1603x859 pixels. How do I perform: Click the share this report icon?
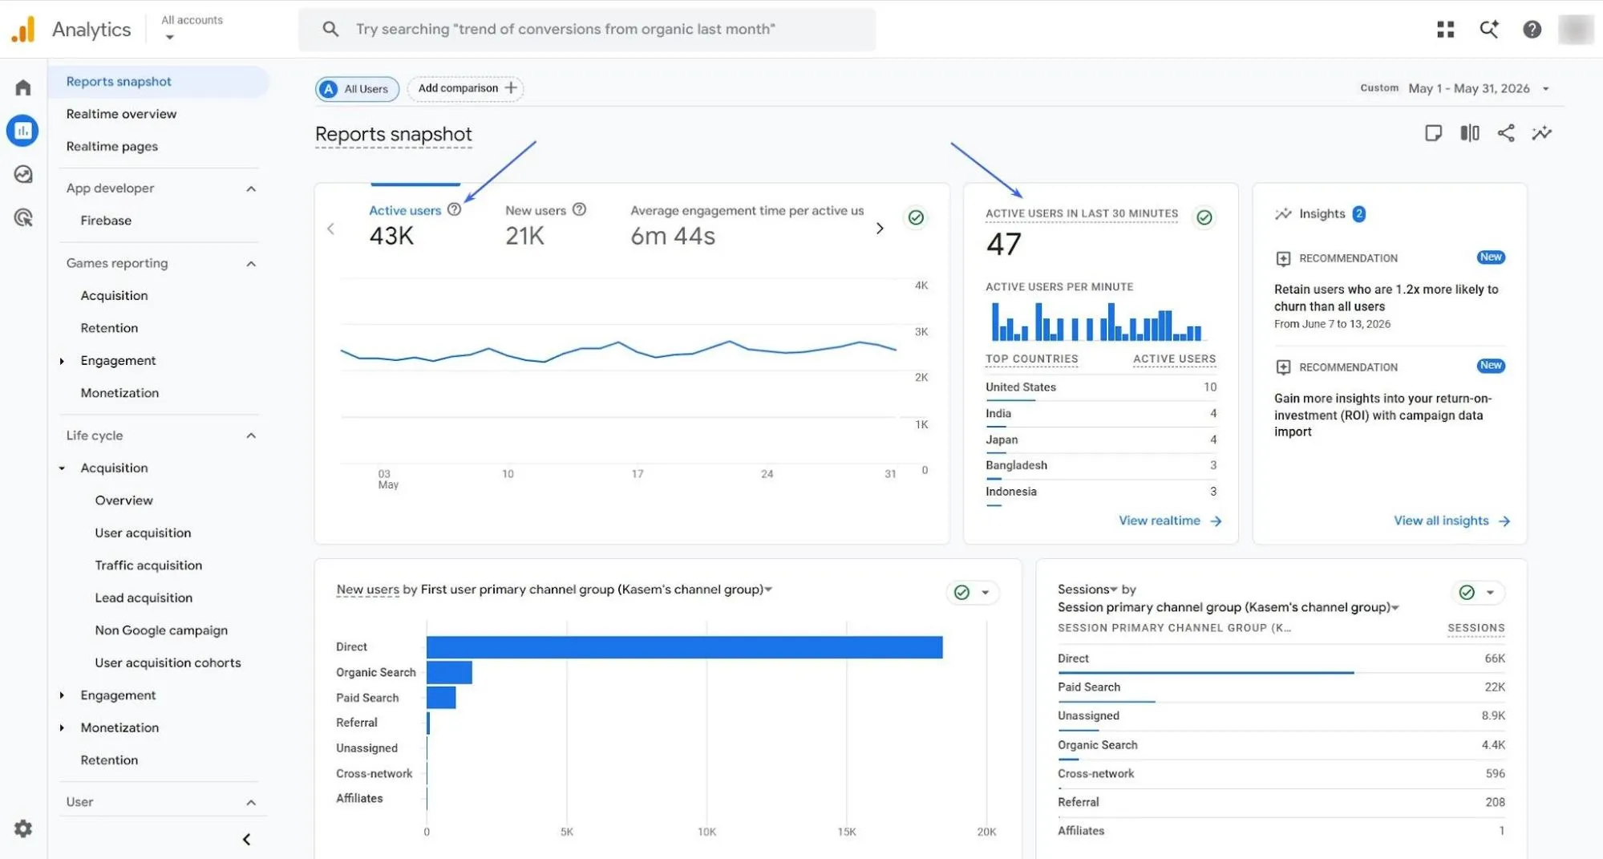[1506, 133]
